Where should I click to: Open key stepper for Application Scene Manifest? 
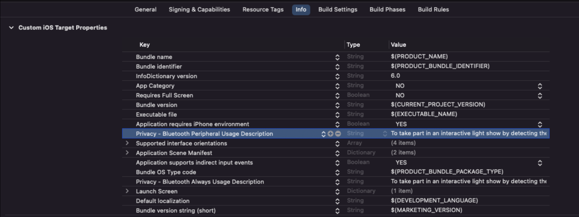(x=337, y=153)
